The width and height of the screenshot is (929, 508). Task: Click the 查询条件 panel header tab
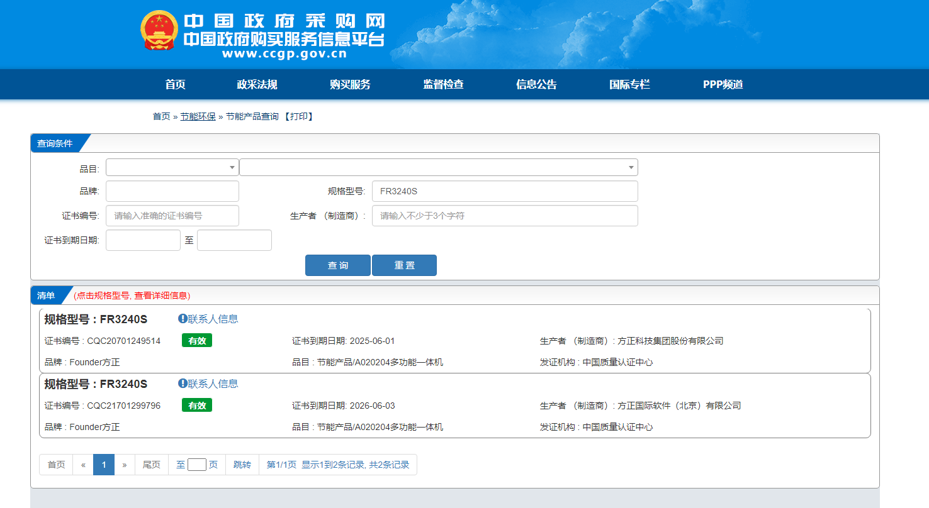[x=55, y=143]
